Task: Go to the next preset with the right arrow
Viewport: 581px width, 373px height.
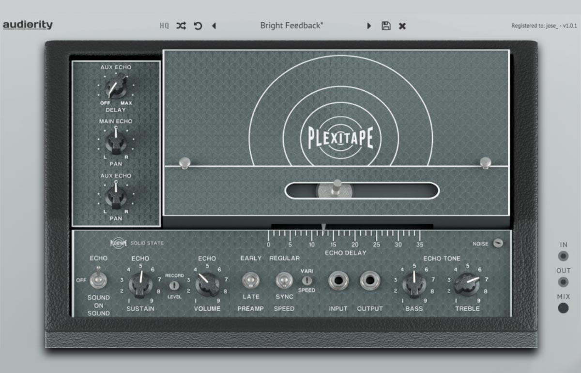Action: pos(369,26)
